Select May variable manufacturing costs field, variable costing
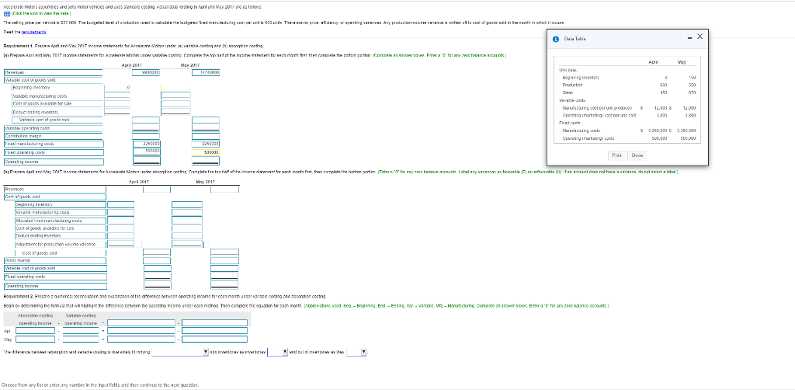The height and width of the screenshot is (390, 795). 176,96
